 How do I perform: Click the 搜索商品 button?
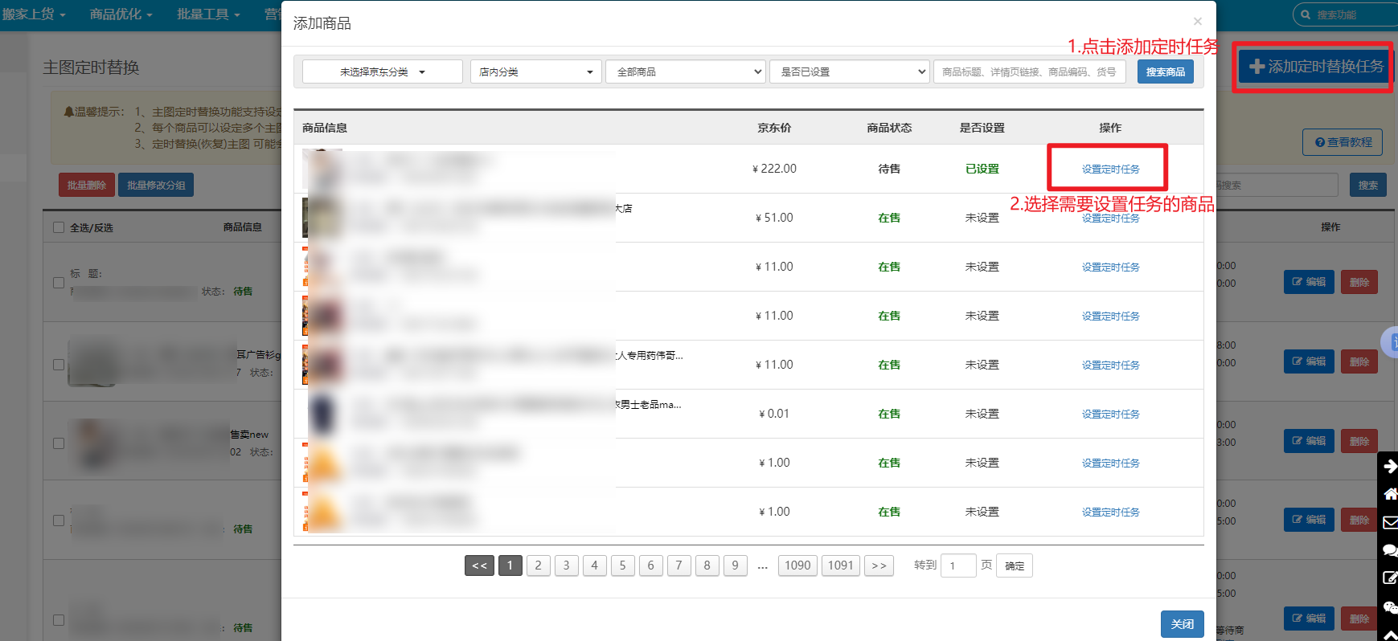pos(1165,71)
